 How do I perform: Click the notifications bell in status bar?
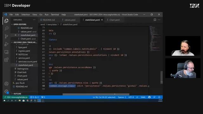click(x=159, y=97)
